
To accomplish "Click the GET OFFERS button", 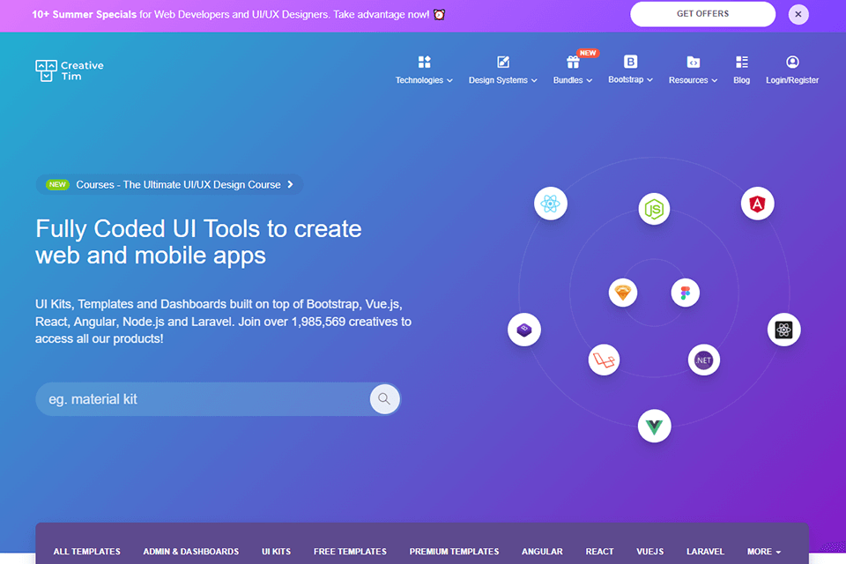I will (702, 14).
